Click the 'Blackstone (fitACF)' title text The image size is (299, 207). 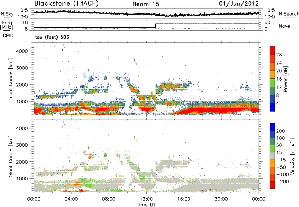(x=66, y=4)
